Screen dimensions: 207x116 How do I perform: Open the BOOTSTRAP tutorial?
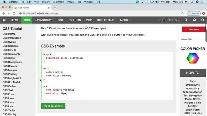point(106,20)
